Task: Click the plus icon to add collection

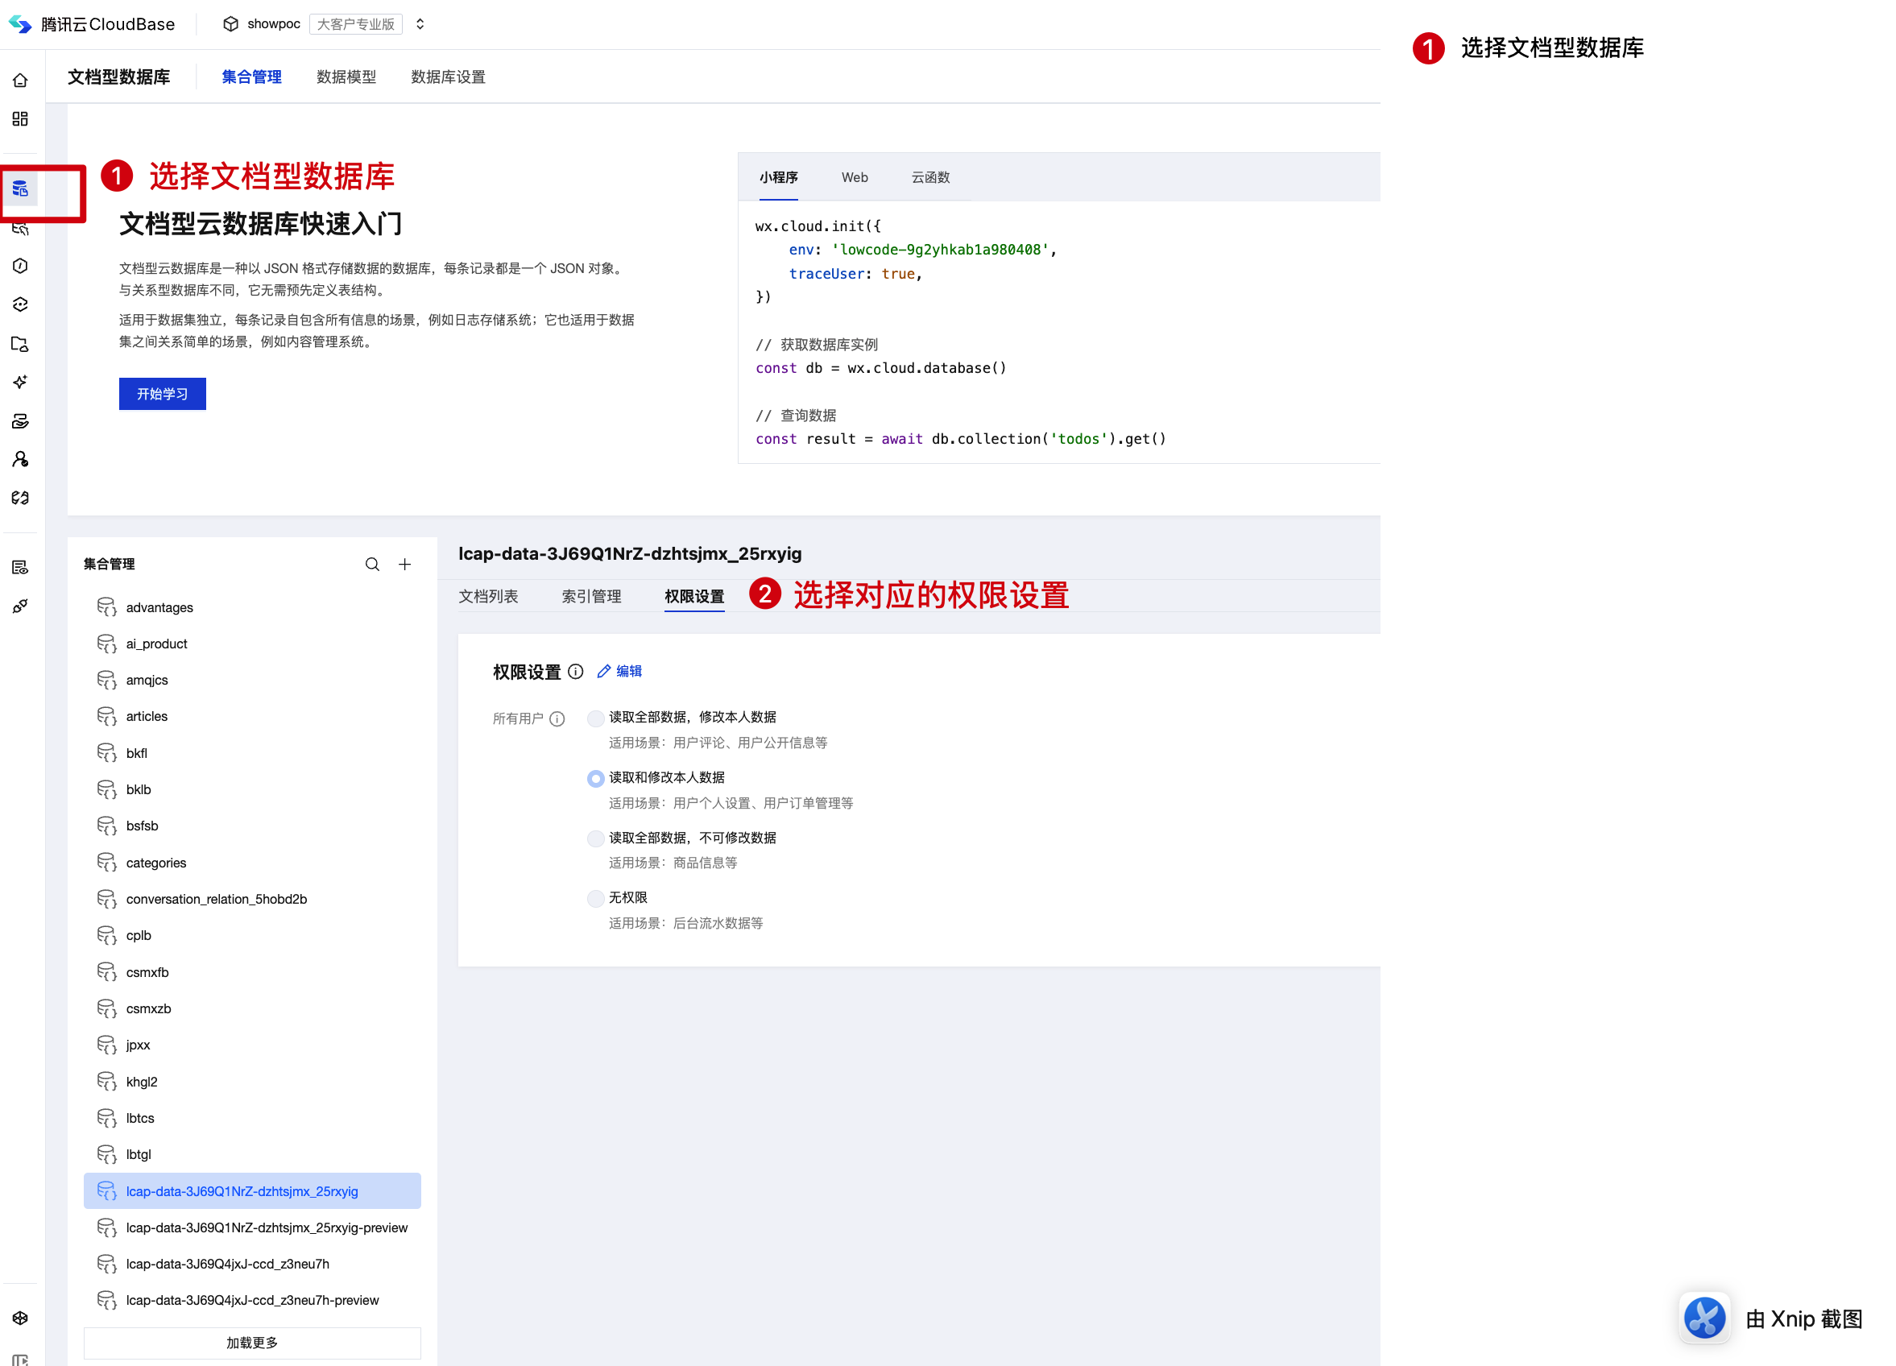Action: coord(404,565)
